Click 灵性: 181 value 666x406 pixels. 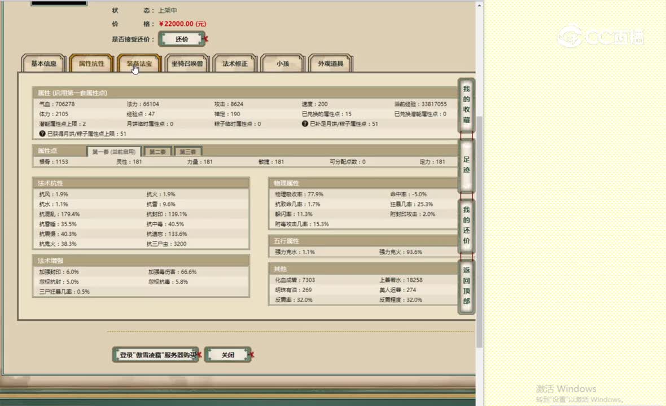(x=129, y=162)
